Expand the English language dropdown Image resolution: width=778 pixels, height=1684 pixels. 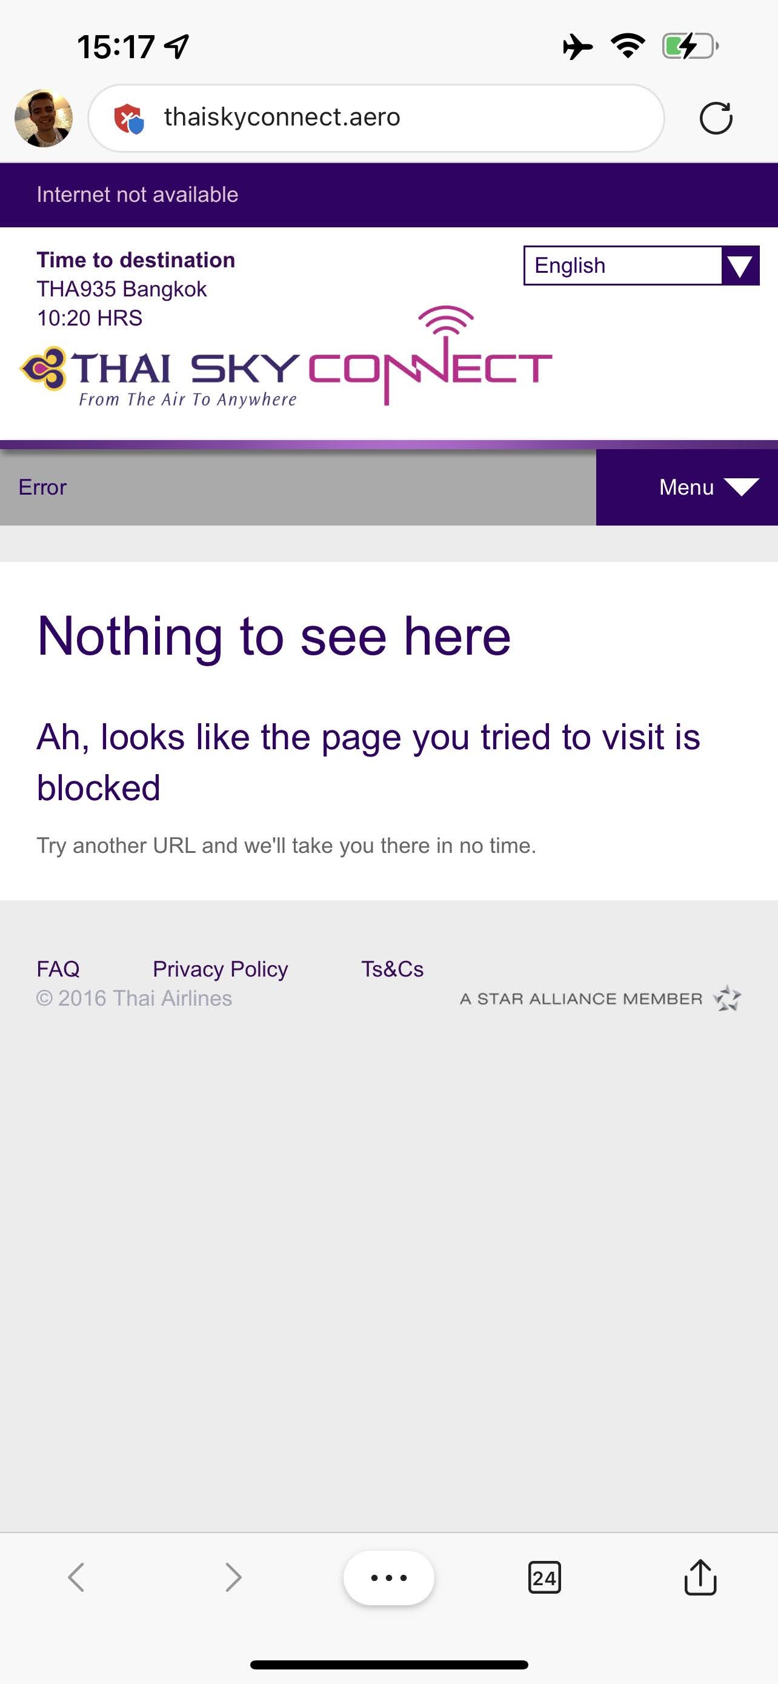pos(622,266)
